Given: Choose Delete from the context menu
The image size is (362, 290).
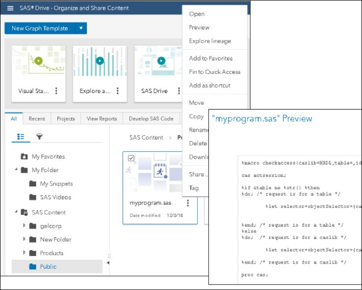Looking at the screenshot, I should 198,144.
